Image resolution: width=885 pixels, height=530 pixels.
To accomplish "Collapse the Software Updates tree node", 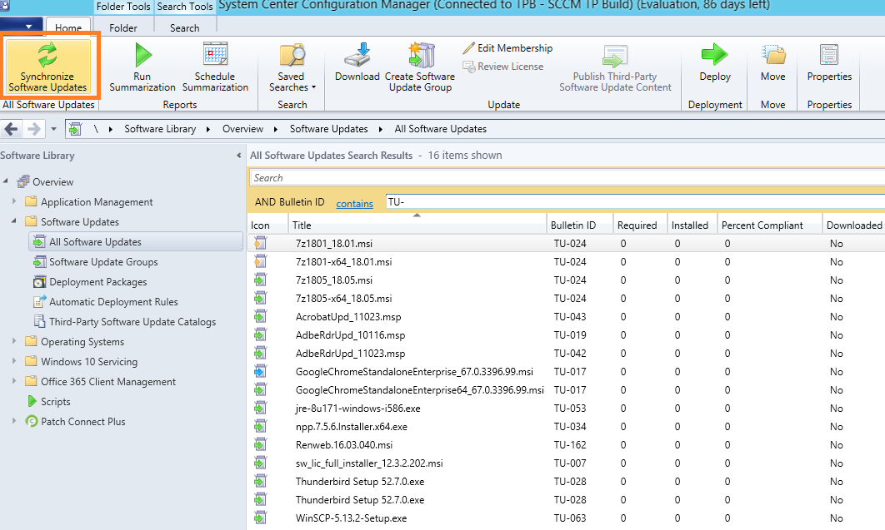I will point(14,222).
